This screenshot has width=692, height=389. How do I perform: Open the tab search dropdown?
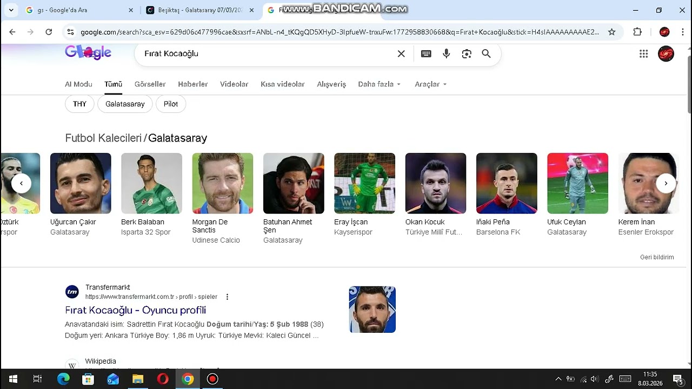click(11, 10)
